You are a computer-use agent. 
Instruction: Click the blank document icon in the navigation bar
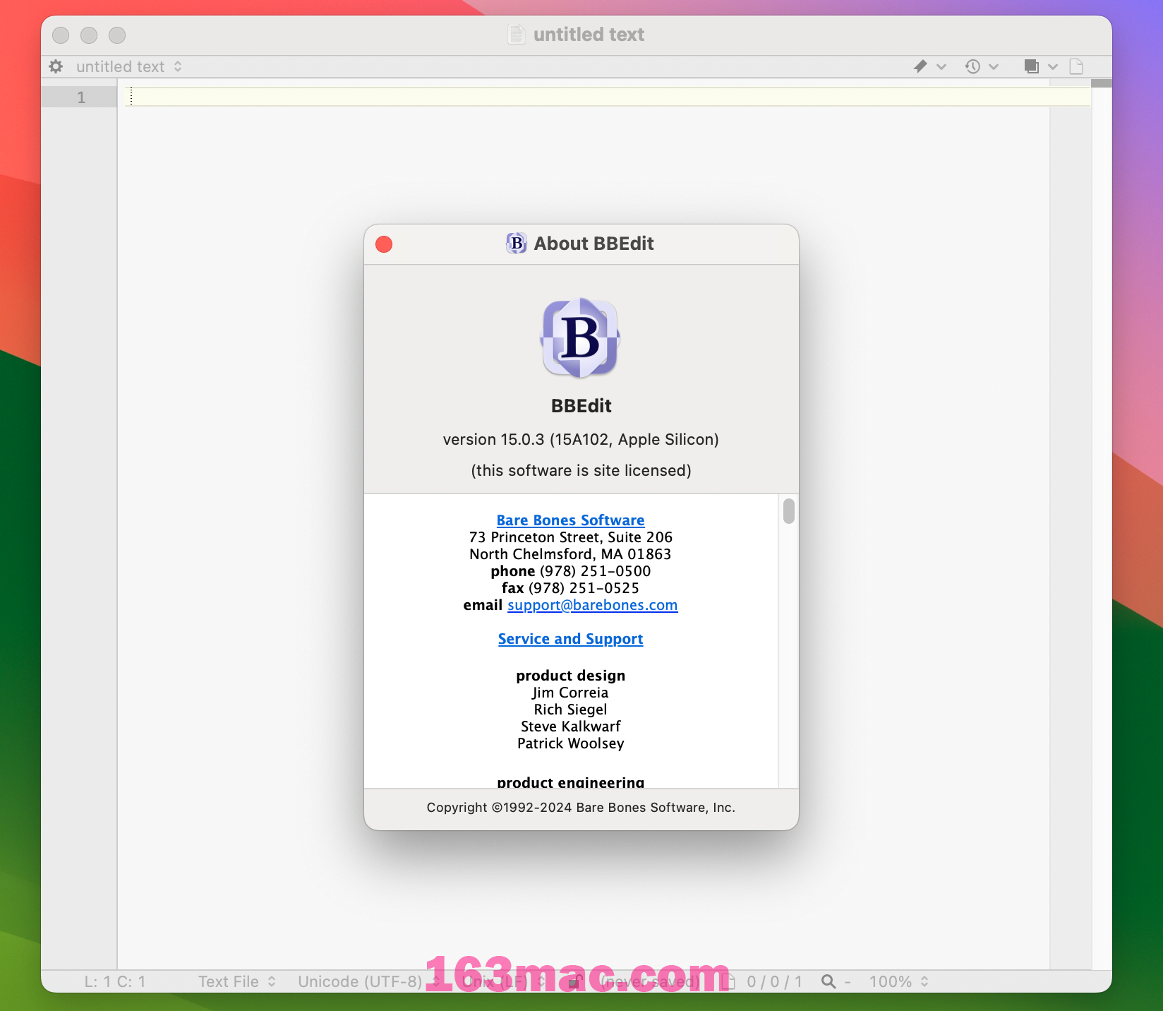pyautogui.click(x=1076, y=66)
